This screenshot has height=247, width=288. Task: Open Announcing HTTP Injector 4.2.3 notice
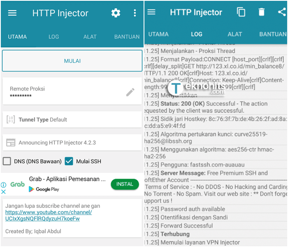click(x=72, y=142)
